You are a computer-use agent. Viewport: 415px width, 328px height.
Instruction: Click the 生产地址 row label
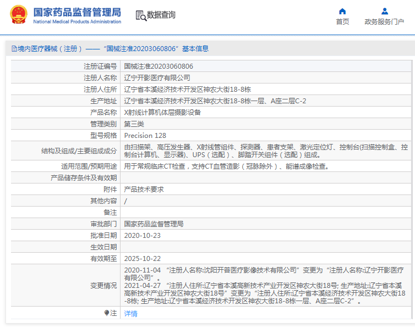pos(103,101)
